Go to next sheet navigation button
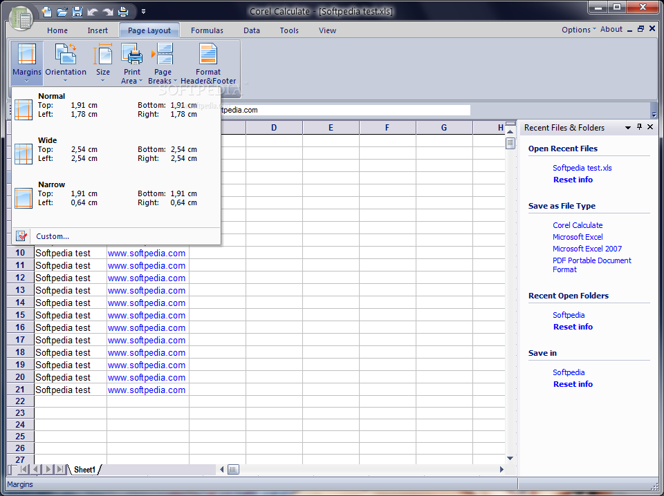 pyautogui.click(x=48, y=469)
